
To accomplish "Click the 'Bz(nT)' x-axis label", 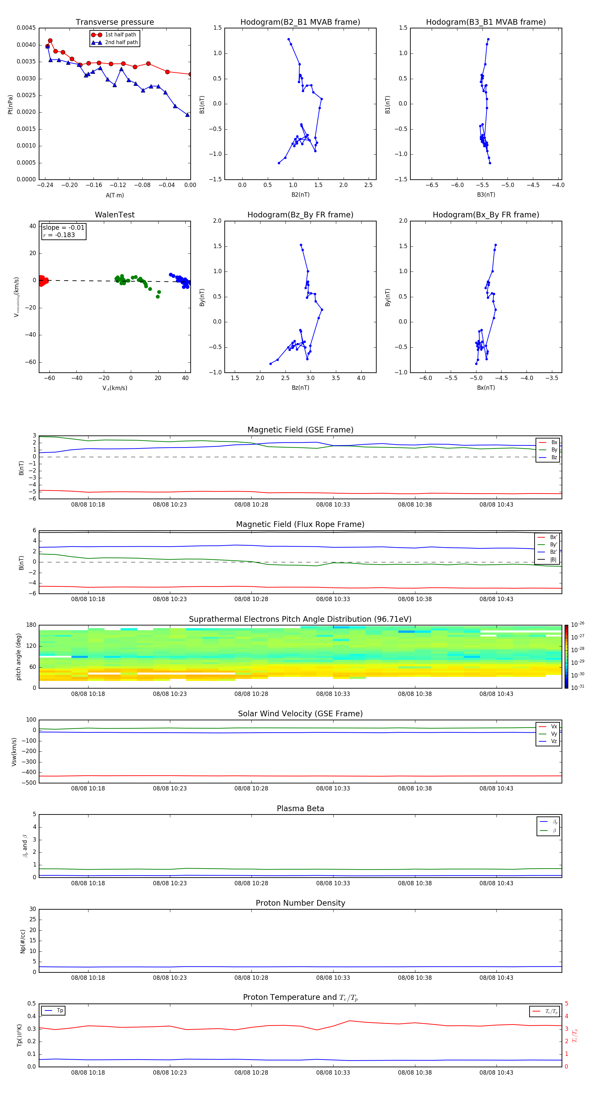I will 300,388.
